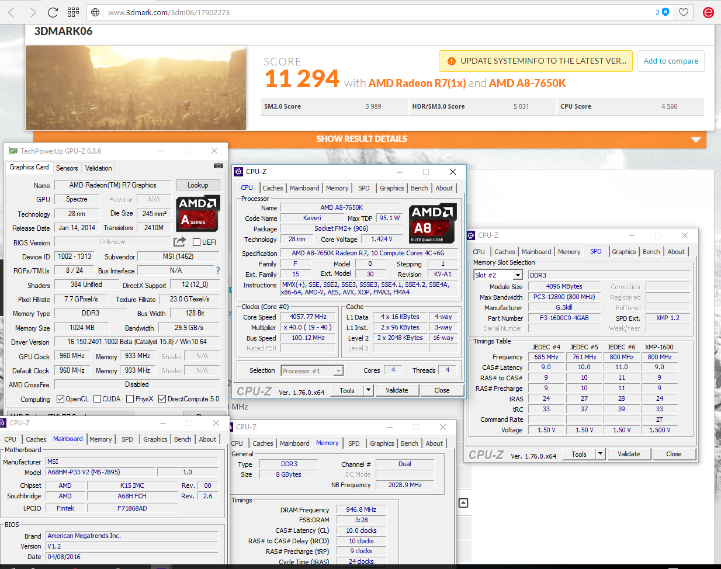Open Tools dropdown arrow in CPU-Z CPU window

click(x=368, y=390)
